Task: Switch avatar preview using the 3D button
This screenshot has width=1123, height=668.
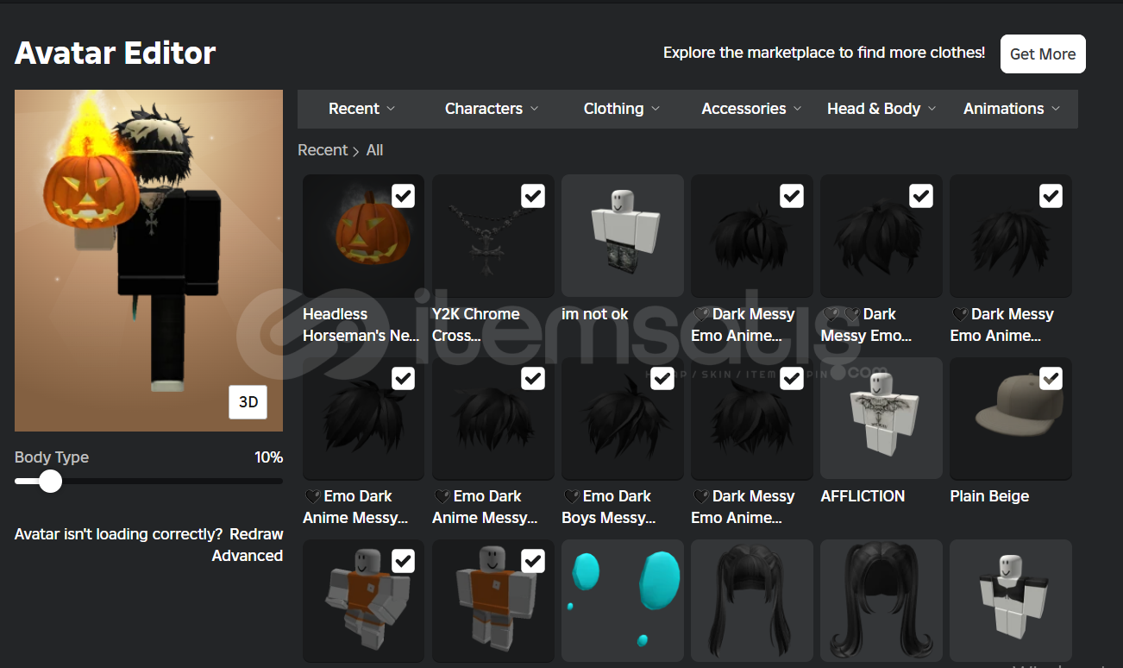Action: pyautogui.click(x=248, y=402)
